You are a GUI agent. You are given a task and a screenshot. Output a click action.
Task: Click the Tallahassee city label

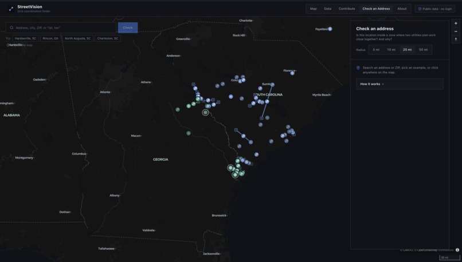[x=106, y=249]
